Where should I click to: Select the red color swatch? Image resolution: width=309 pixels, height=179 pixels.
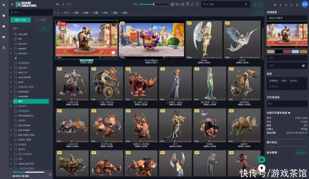pyautogui.click(x=287, y=52)
